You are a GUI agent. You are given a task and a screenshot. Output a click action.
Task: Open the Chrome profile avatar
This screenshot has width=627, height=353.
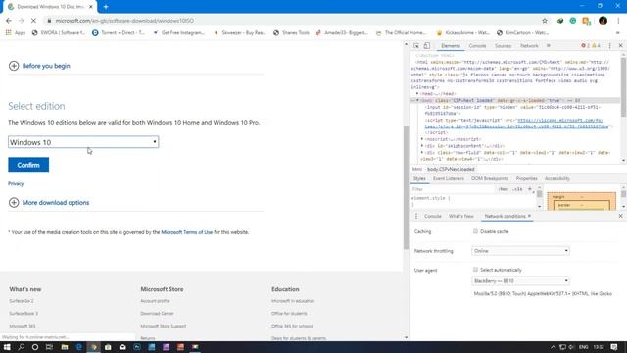click(x=603, y=21)
